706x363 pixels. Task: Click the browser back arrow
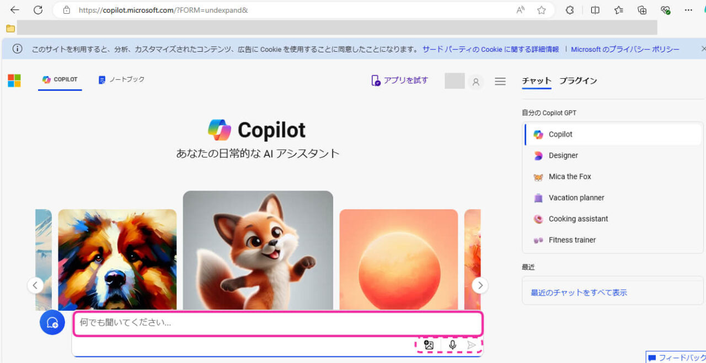click(15, 10)
